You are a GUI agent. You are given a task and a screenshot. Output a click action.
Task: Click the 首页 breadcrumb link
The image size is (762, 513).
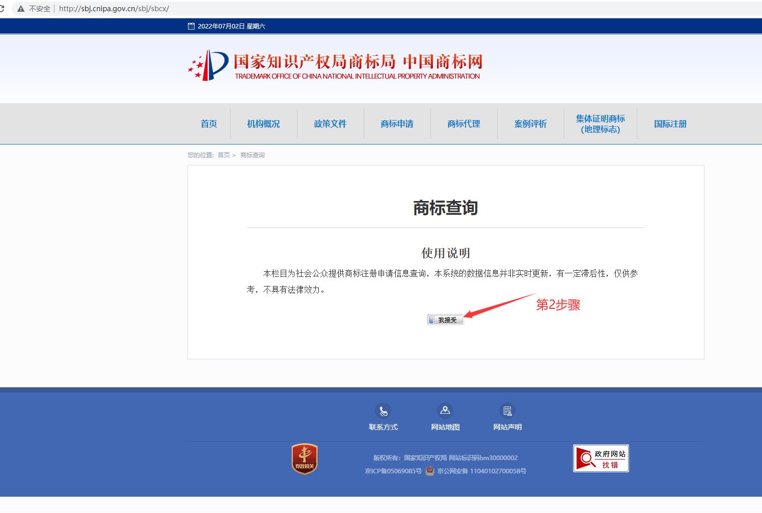[x=224, y=155]
